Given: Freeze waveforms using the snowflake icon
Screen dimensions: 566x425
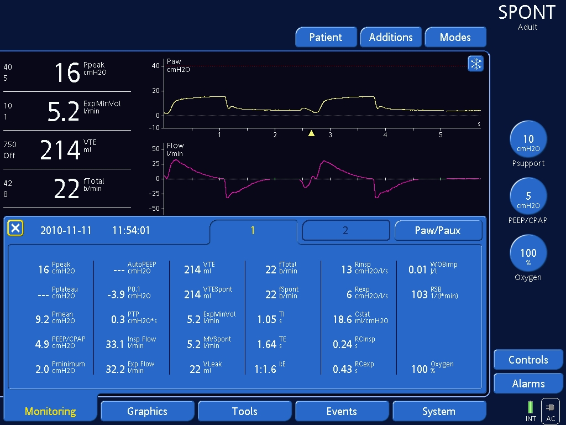Looking at the screenshot, I should coord(475,64).
